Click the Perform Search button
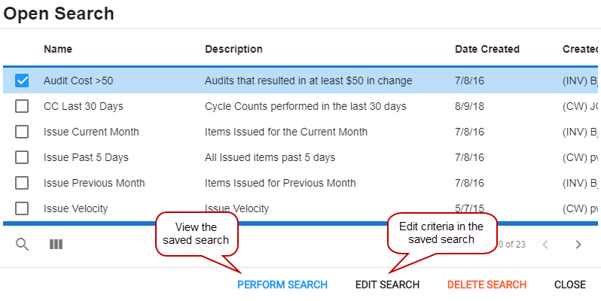This screenshot has width=601, height=301. [x=282, y=284]
